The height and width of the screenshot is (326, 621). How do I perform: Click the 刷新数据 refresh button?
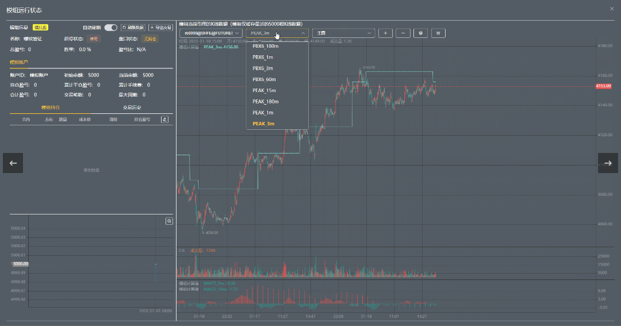click(x=133, y=28)
